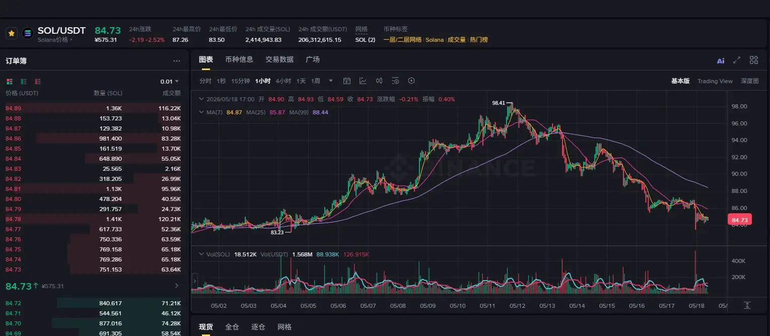Collapse the MA(7) indicator row chevron
The image size is (770, 336).
[x=202, y=112]
